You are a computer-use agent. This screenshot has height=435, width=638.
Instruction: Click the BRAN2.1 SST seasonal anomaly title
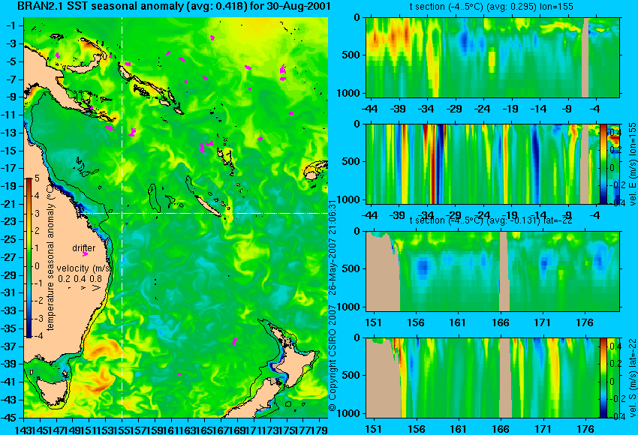(174, 6)
